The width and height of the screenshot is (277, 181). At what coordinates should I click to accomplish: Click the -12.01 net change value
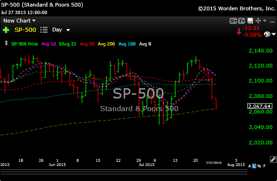[x=251, y=28]
